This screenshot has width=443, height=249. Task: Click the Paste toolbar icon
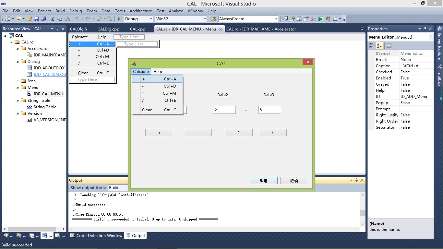[67, 19]
